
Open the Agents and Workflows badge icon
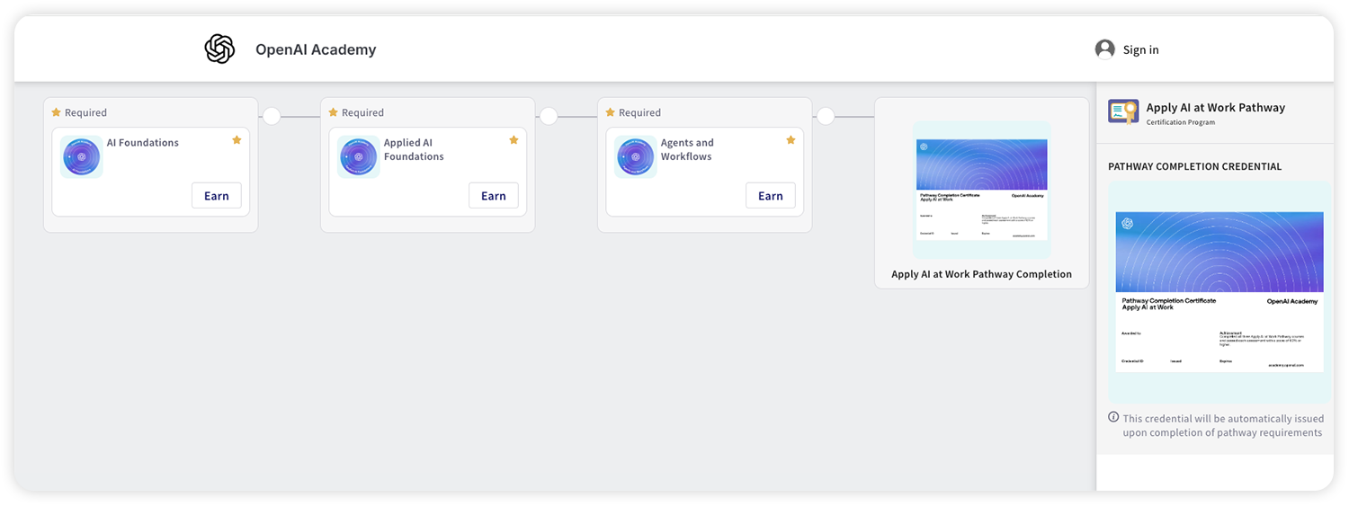[635, 156]
